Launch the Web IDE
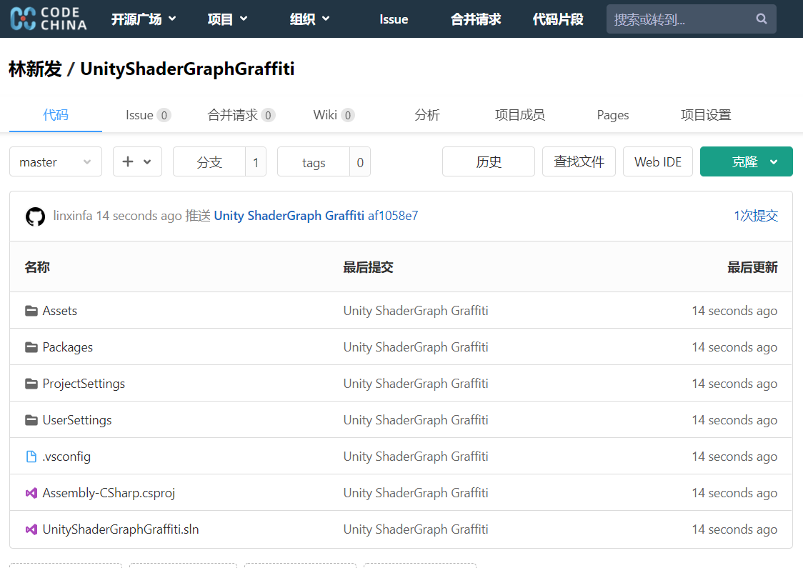Image resolution: width=803 pixels, height=568 pixels. [x=657, y=161]
